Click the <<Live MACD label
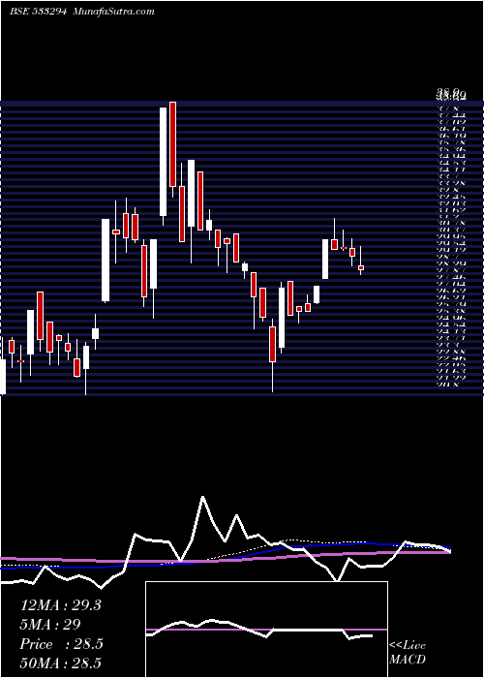The width and height of the screenshot is (484, 678). pyautogui.click(x=408, y=653)
